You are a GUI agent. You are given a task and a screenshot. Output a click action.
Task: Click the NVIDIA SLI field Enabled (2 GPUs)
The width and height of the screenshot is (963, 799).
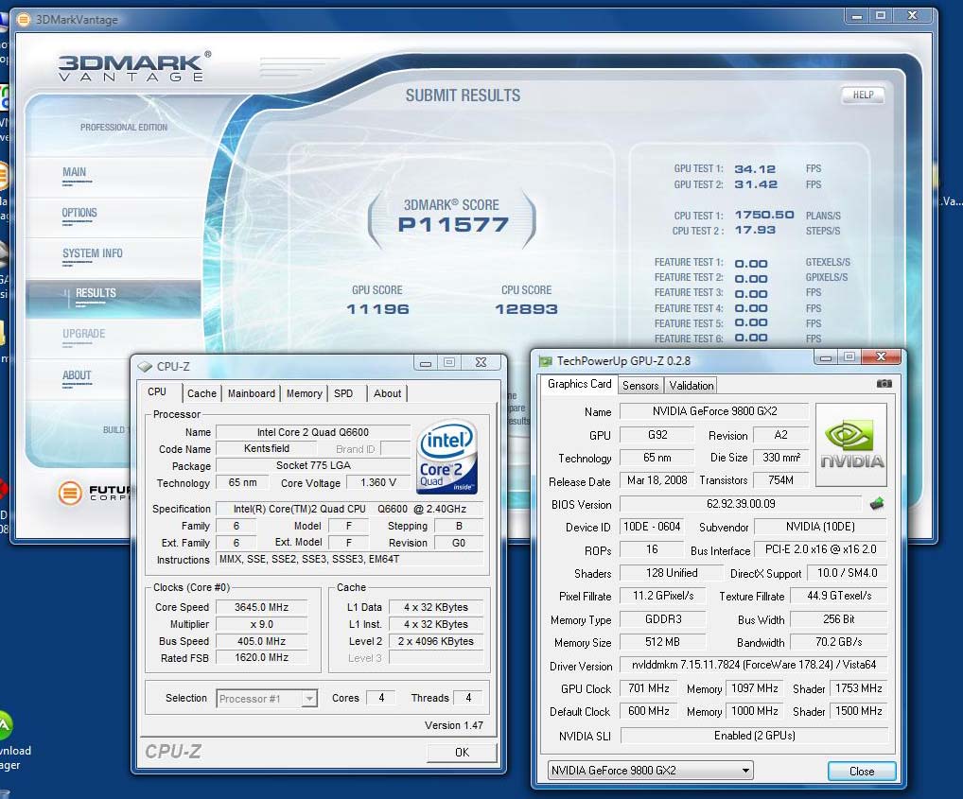(x=754, y=736)
